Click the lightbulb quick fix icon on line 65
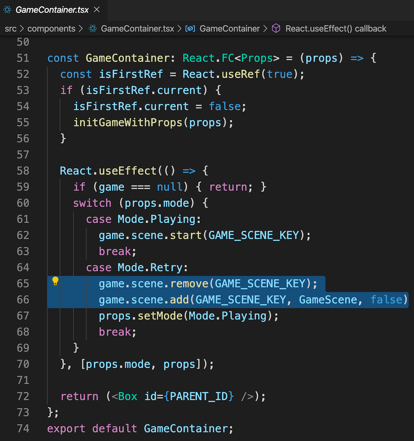 55,281
